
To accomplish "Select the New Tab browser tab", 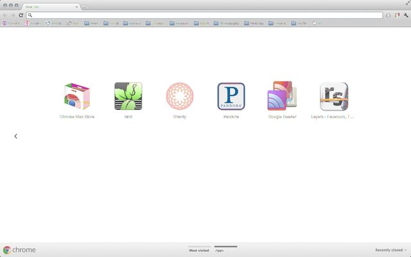I will point(50,6).
